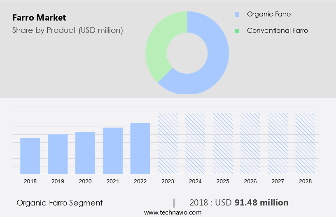Click the solid bar for 2018
This screenshot has height=217, width=336.
coord(30,156)
